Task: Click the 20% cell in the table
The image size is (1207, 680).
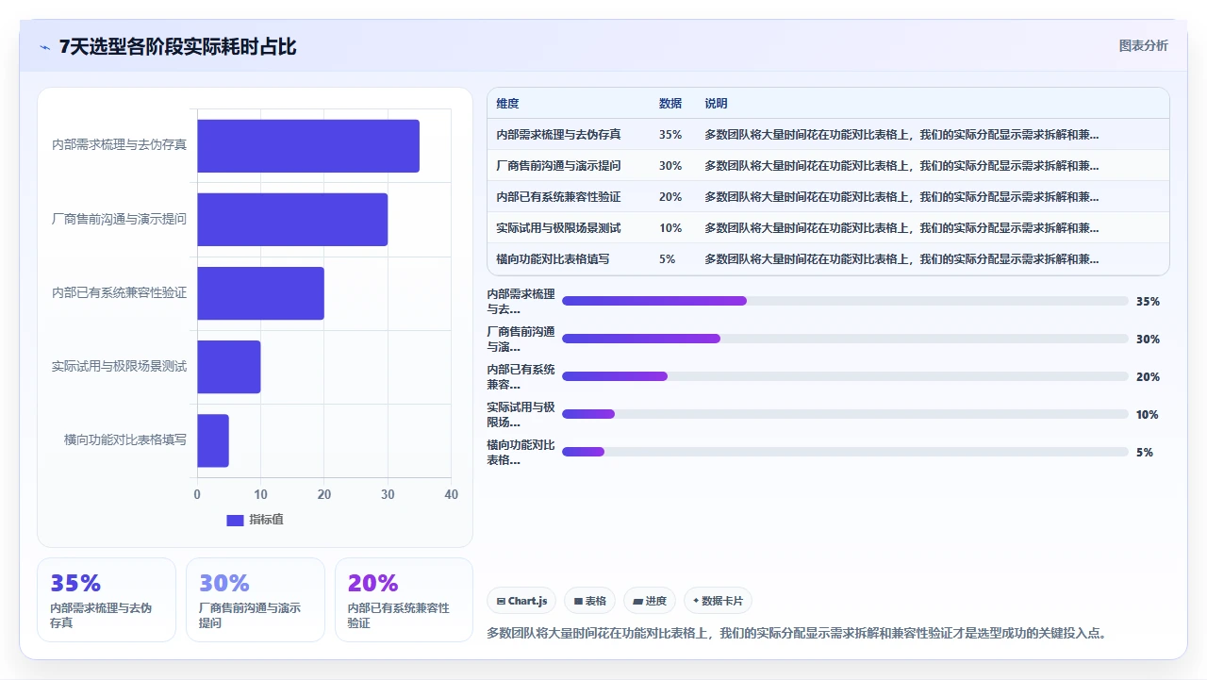Action: tap(670, 197)
